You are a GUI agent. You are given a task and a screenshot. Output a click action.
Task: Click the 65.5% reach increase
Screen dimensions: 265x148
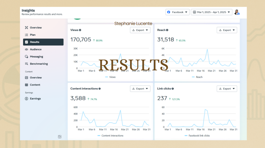(180, 41)
